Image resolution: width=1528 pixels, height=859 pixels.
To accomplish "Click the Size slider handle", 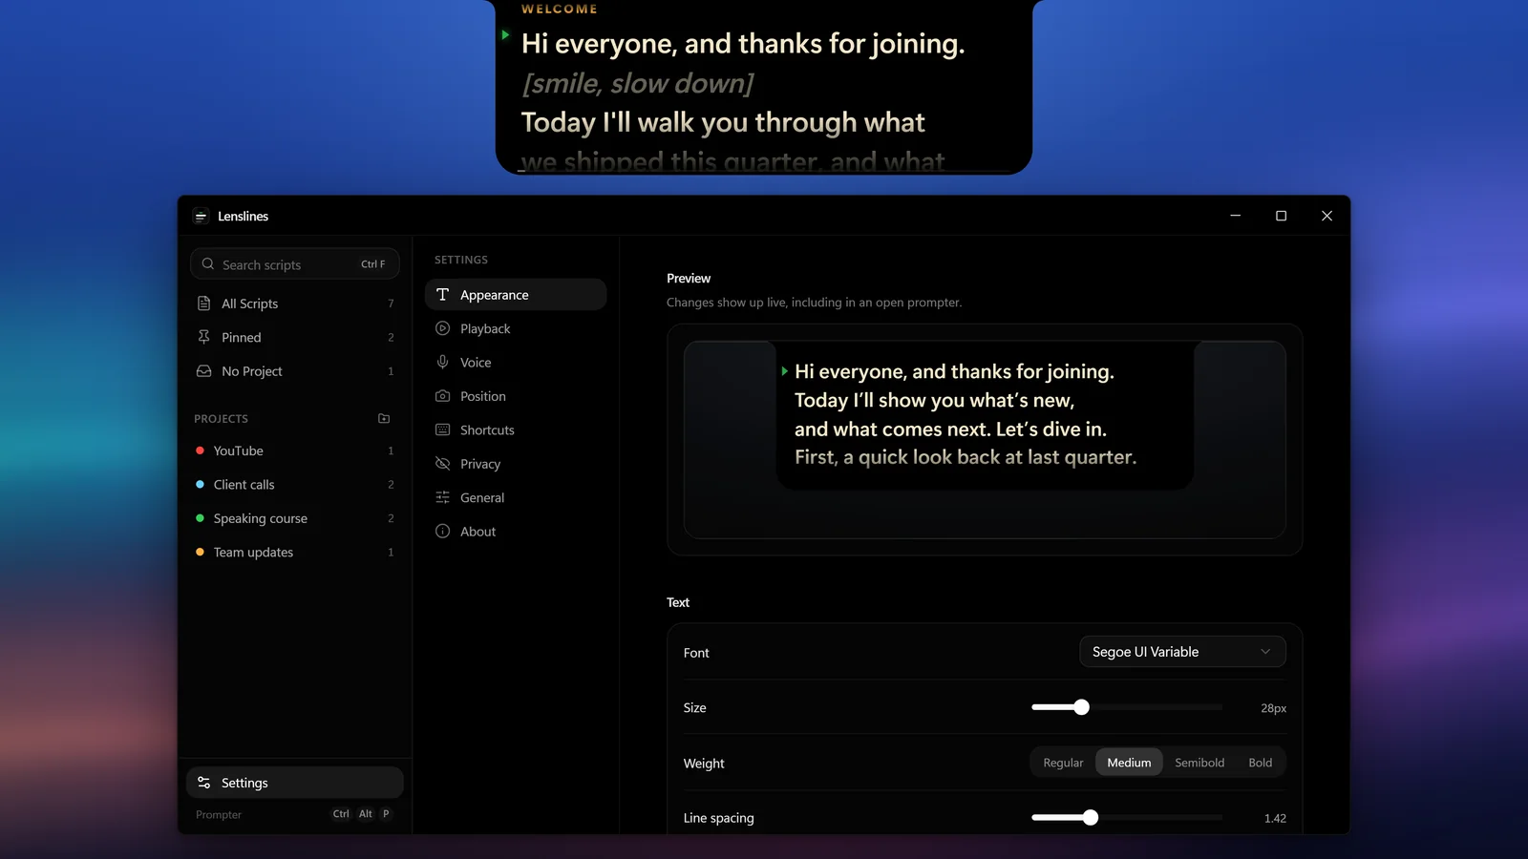I will click(x=1081, y=707).
